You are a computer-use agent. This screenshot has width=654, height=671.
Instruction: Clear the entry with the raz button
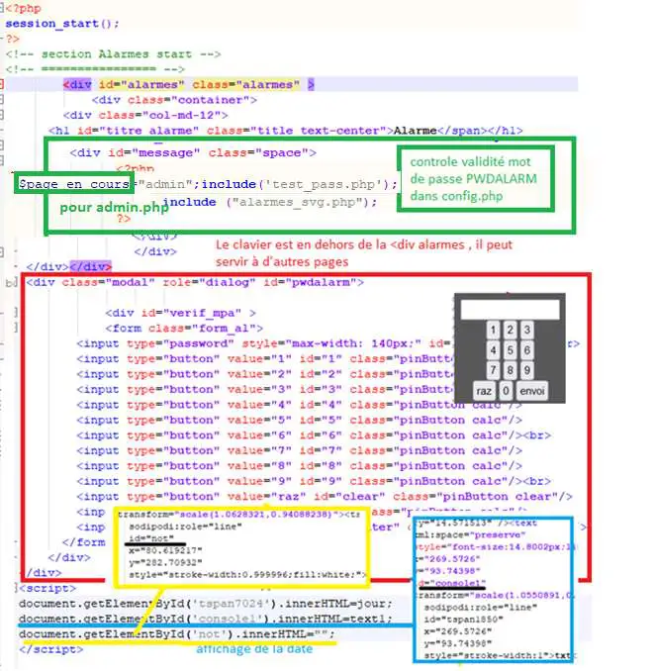tap(484, 391)
